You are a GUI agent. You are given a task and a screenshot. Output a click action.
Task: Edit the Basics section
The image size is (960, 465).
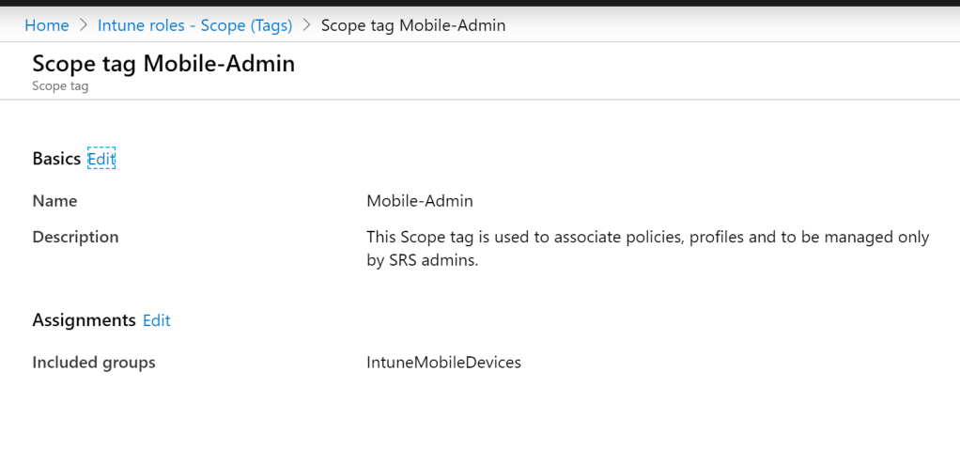tap(101, 159)
